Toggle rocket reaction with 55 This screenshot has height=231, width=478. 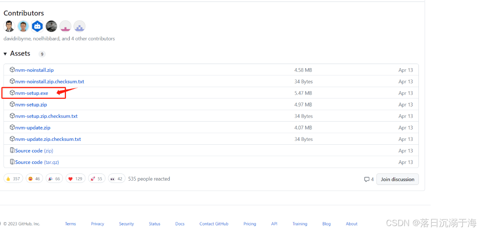[97, 179]
